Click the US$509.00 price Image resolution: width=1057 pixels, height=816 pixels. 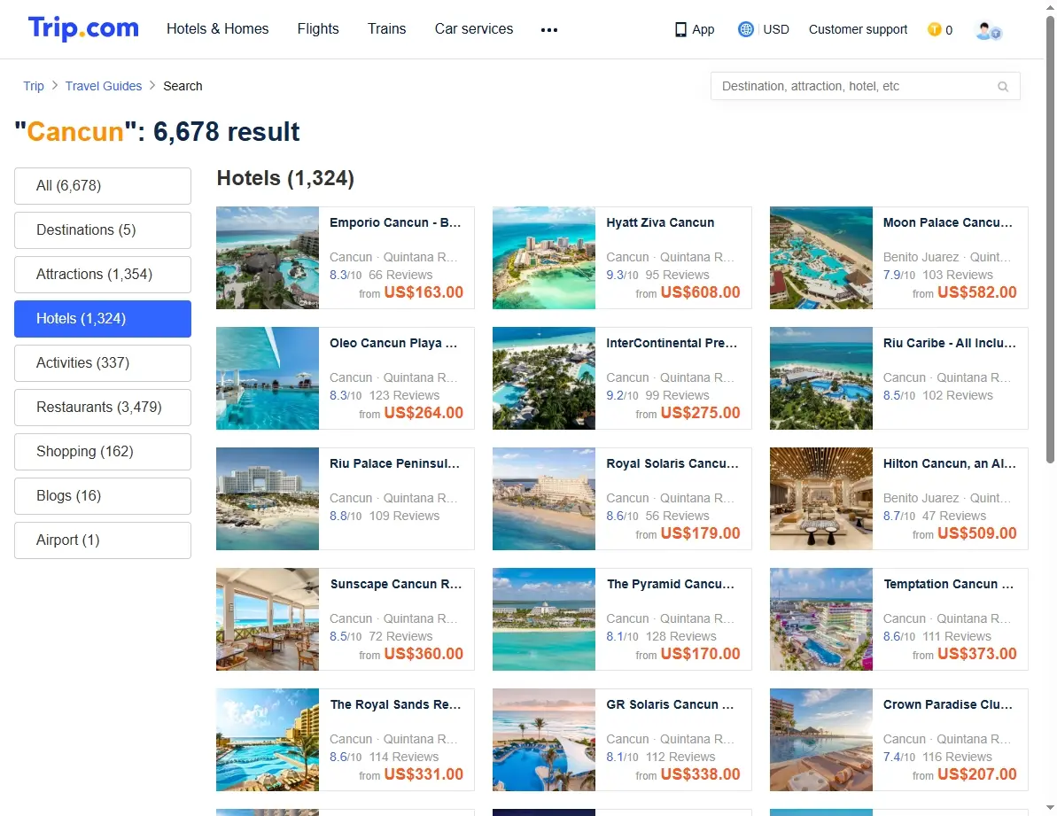click(976, 533)
